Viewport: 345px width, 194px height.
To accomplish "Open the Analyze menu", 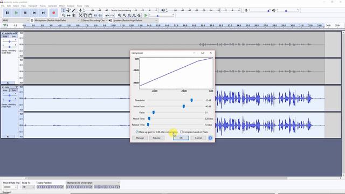I will [71, 6].
